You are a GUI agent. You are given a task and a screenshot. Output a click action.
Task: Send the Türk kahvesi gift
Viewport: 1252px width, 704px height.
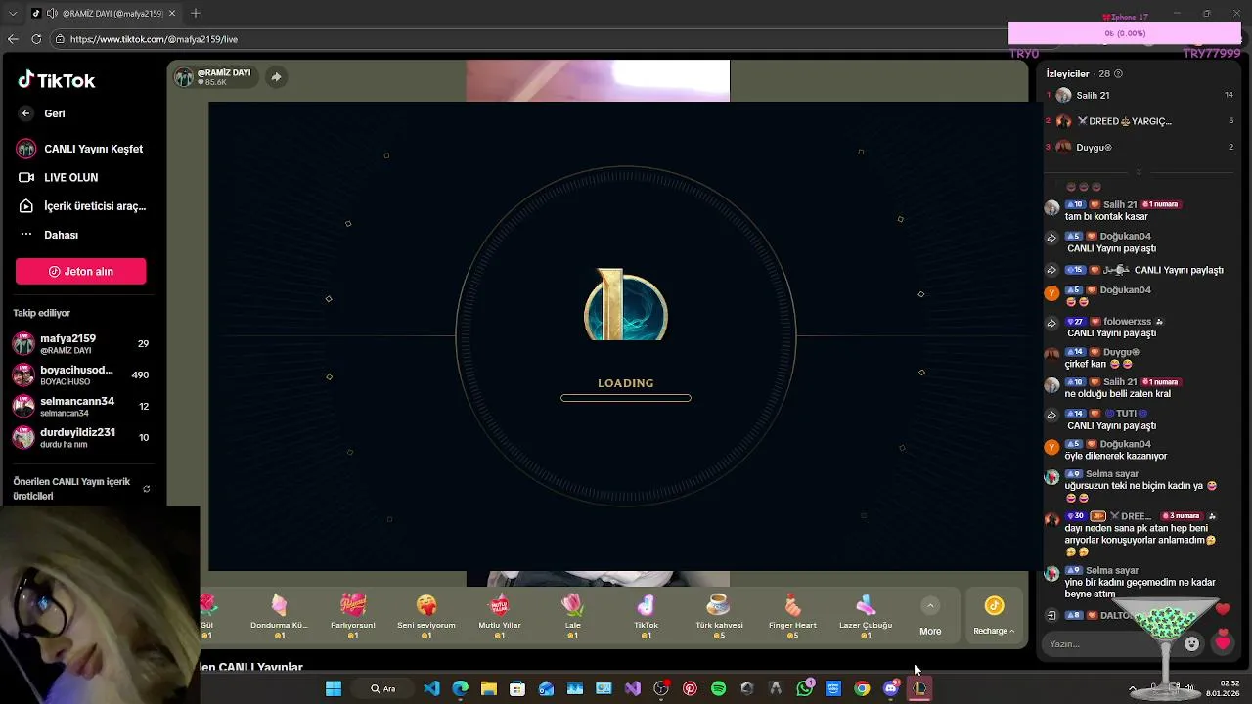(x=719, y=616)
